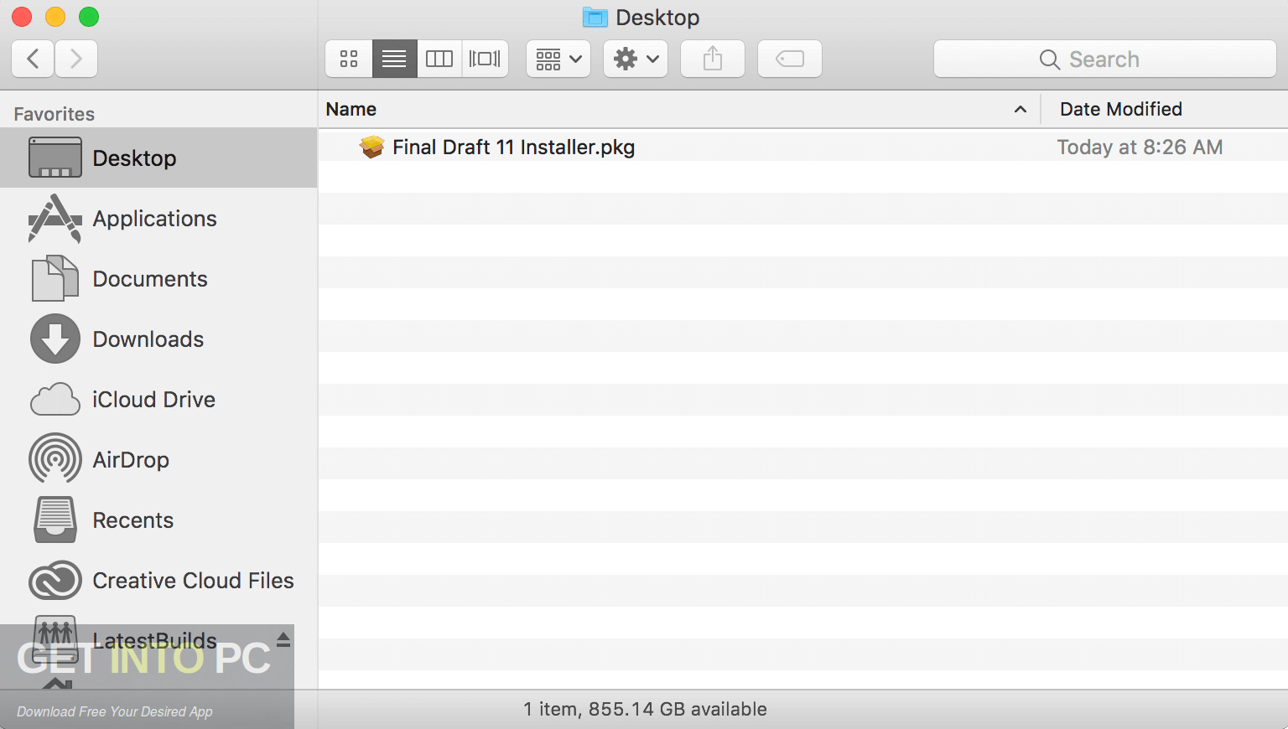Click the Creative Cloud logo icon
This screenshot has width=1288, height=729.
click(x=55, y=581)
